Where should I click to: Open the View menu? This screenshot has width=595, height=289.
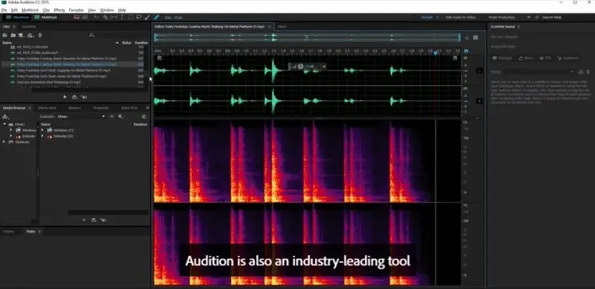(92, 10)
